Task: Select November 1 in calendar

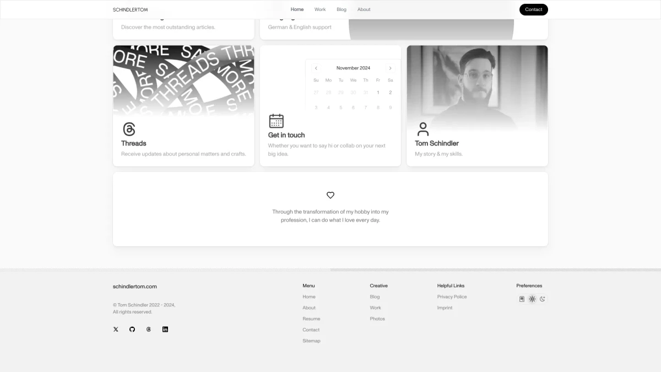Action: click(x=378, y=93)
